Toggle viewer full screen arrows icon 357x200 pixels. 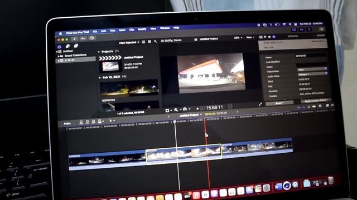click(260, 104)
